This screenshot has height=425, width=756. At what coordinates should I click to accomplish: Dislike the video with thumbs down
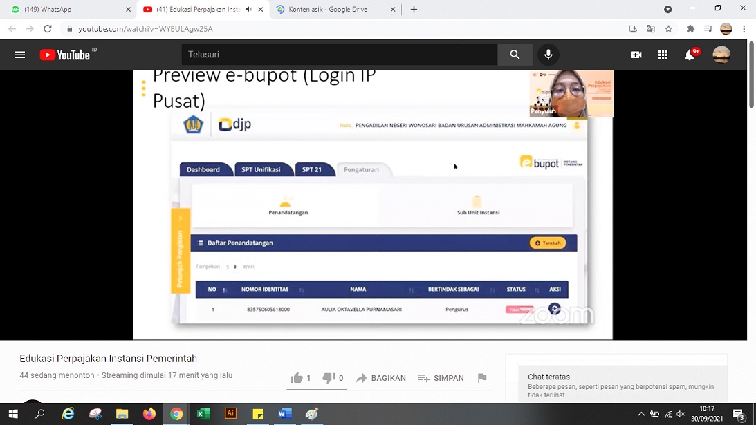tap(329, 378)
